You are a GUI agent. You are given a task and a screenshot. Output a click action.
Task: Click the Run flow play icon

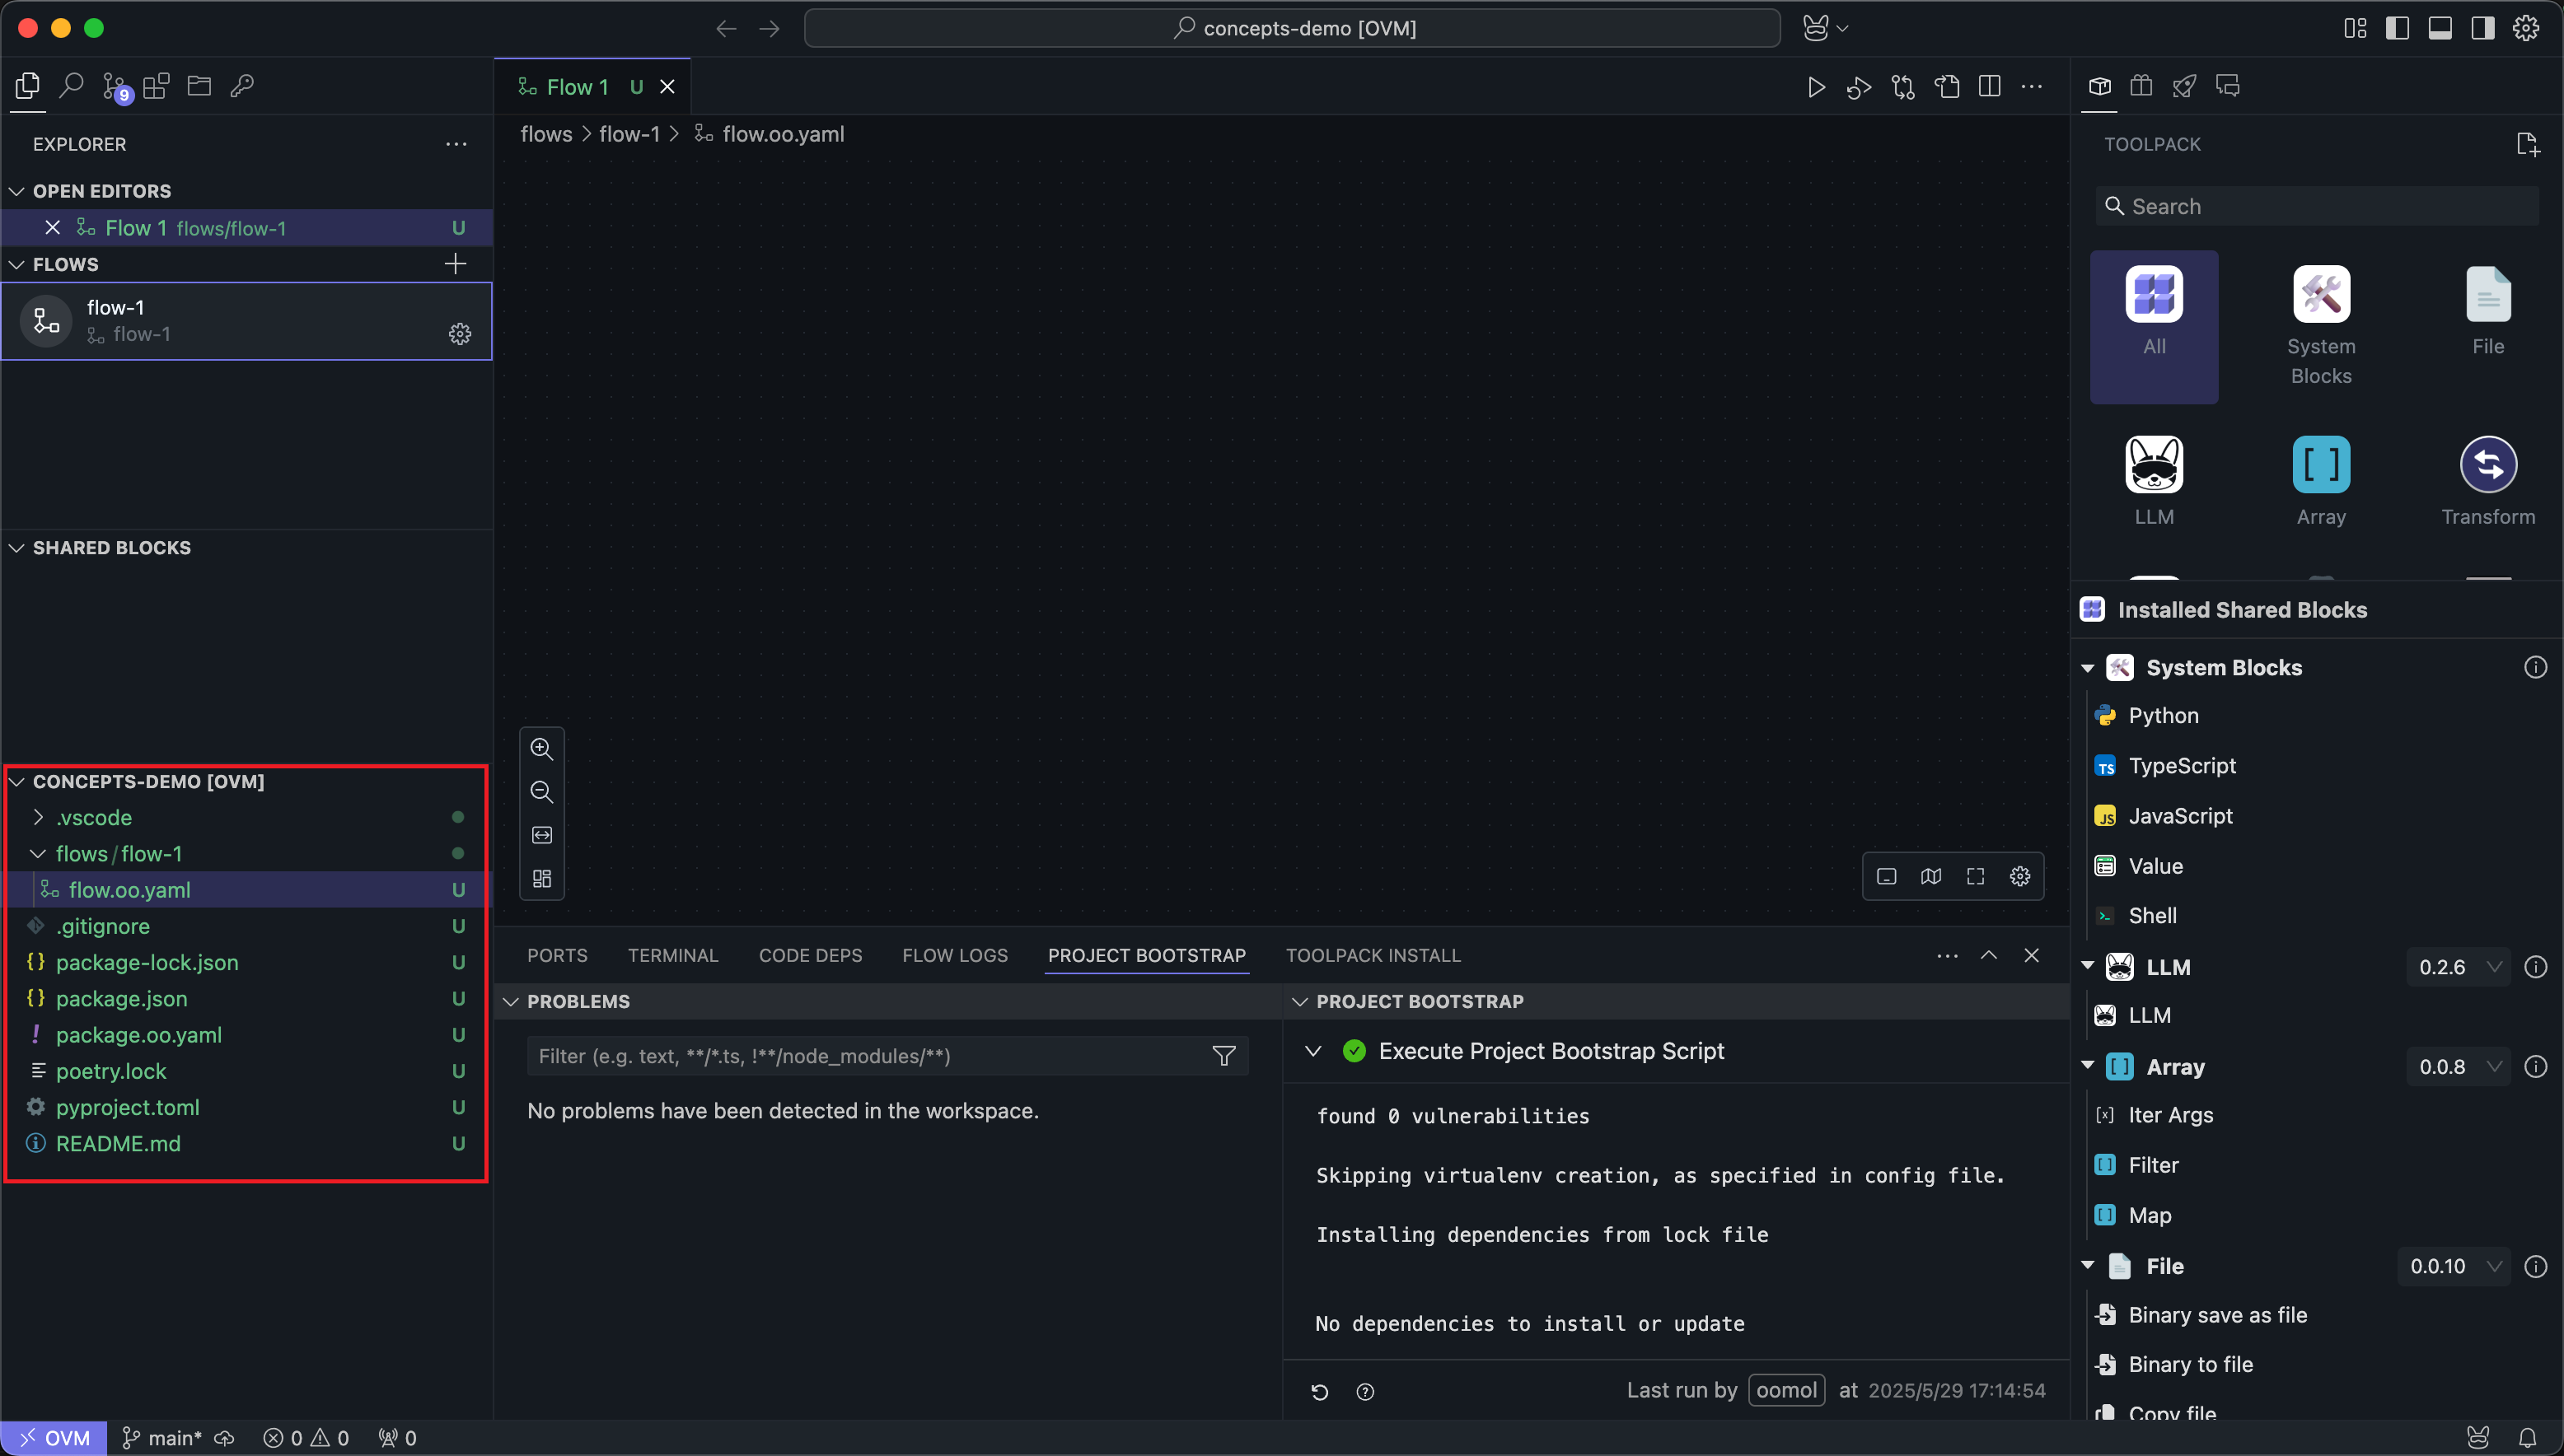(x=1816, y=87)
